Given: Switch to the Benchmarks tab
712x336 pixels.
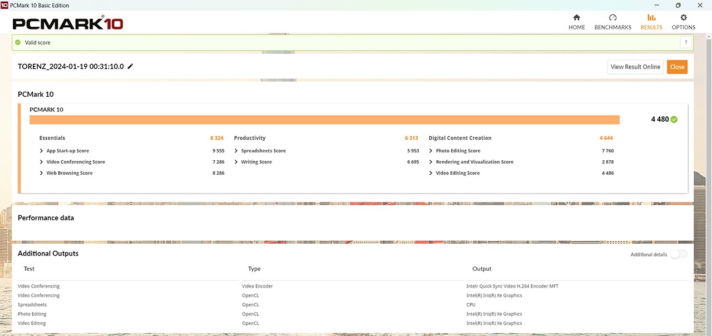Looking at the screenshot, I should (x=612, y=22).
